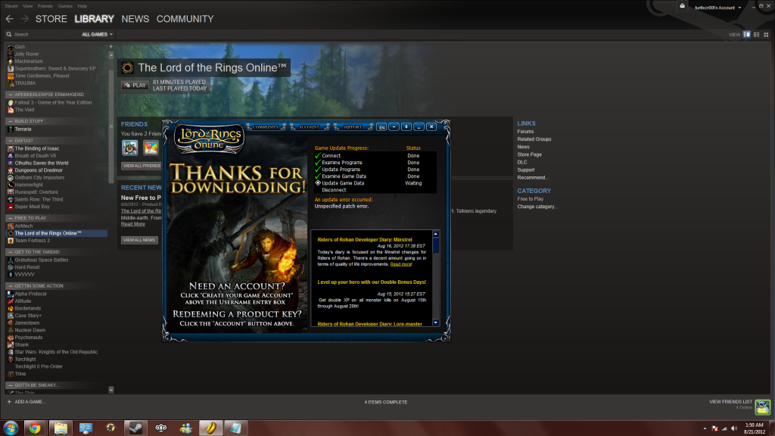
Task: Open the crown-shaped taskbar icon
Action: (x=160, y=428)
